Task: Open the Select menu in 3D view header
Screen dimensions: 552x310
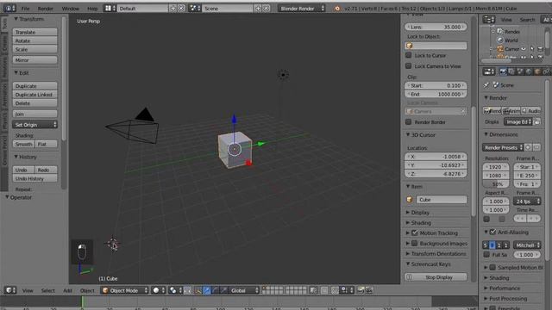Action: [x=48, y=291]
